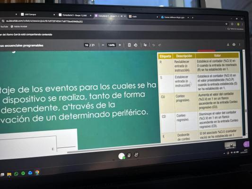Click the undo arrow in PDF toolbar
Screen dimensions: 252x189
(154, 45)
